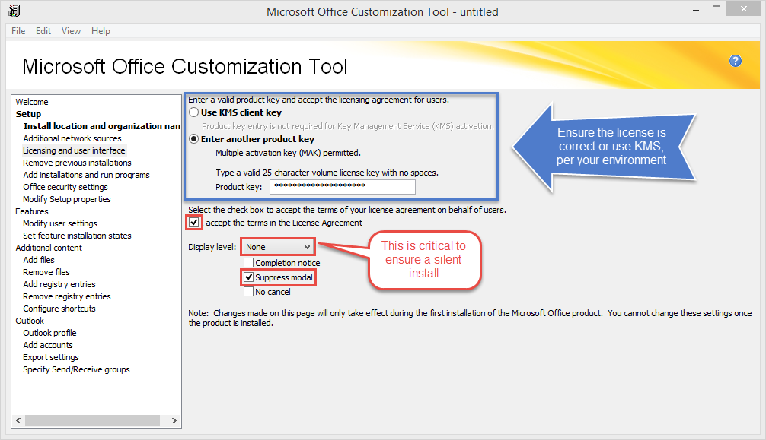Open the View menu
This screenshot has height=440, width=766.
tap(71, 30)
